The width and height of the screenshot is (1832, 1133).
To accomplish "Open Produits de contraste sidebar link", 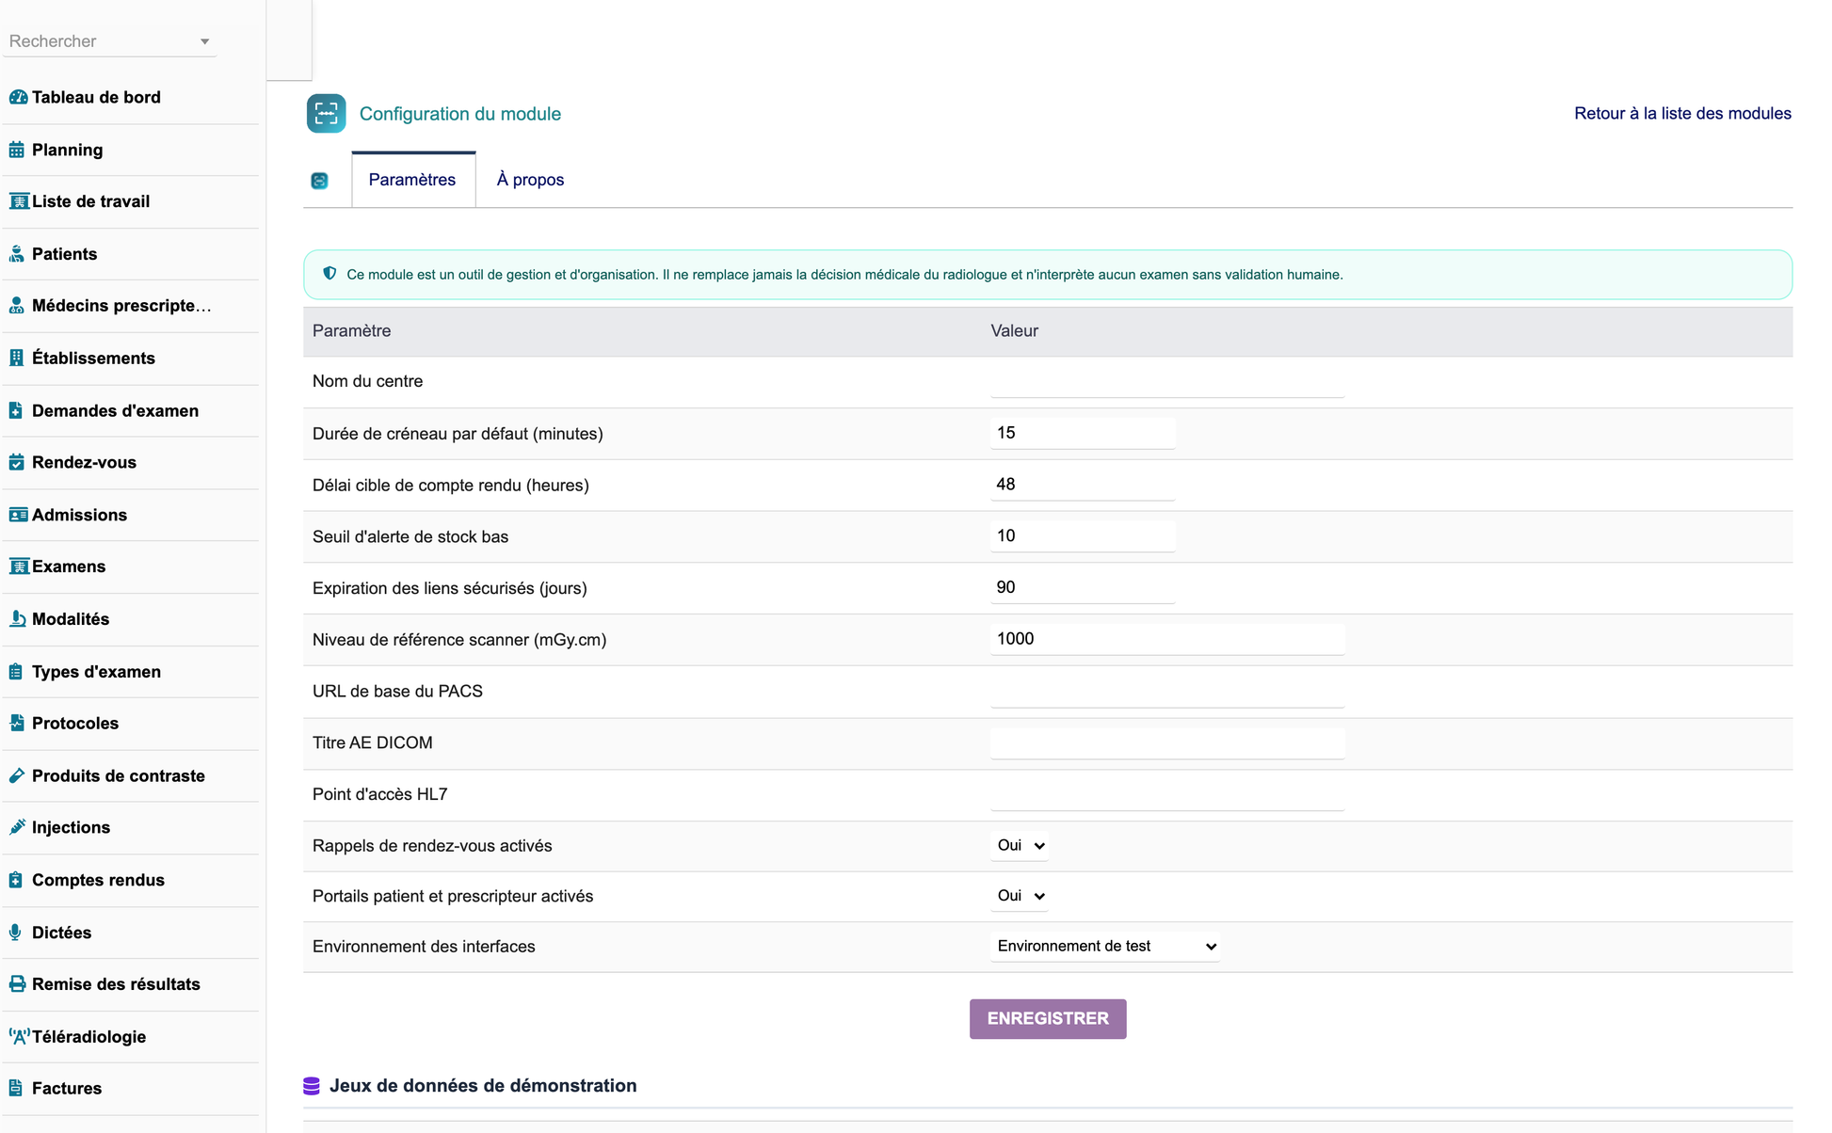I will click(x=118, y=775).
